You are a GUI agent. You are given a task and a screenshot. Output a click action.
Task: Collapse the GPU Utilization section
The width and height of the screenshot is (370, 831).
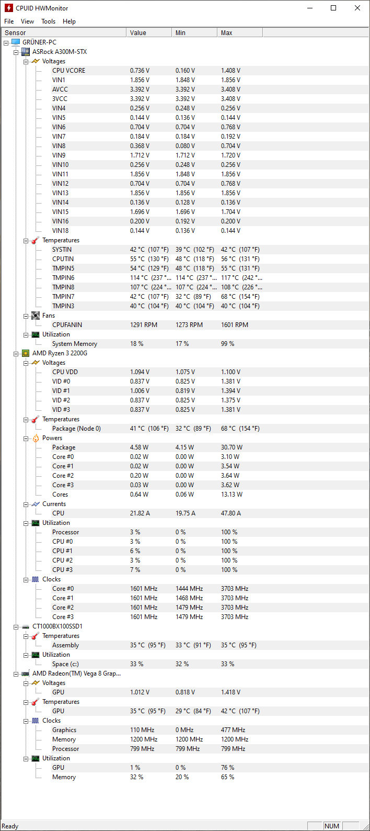point(26,758)
